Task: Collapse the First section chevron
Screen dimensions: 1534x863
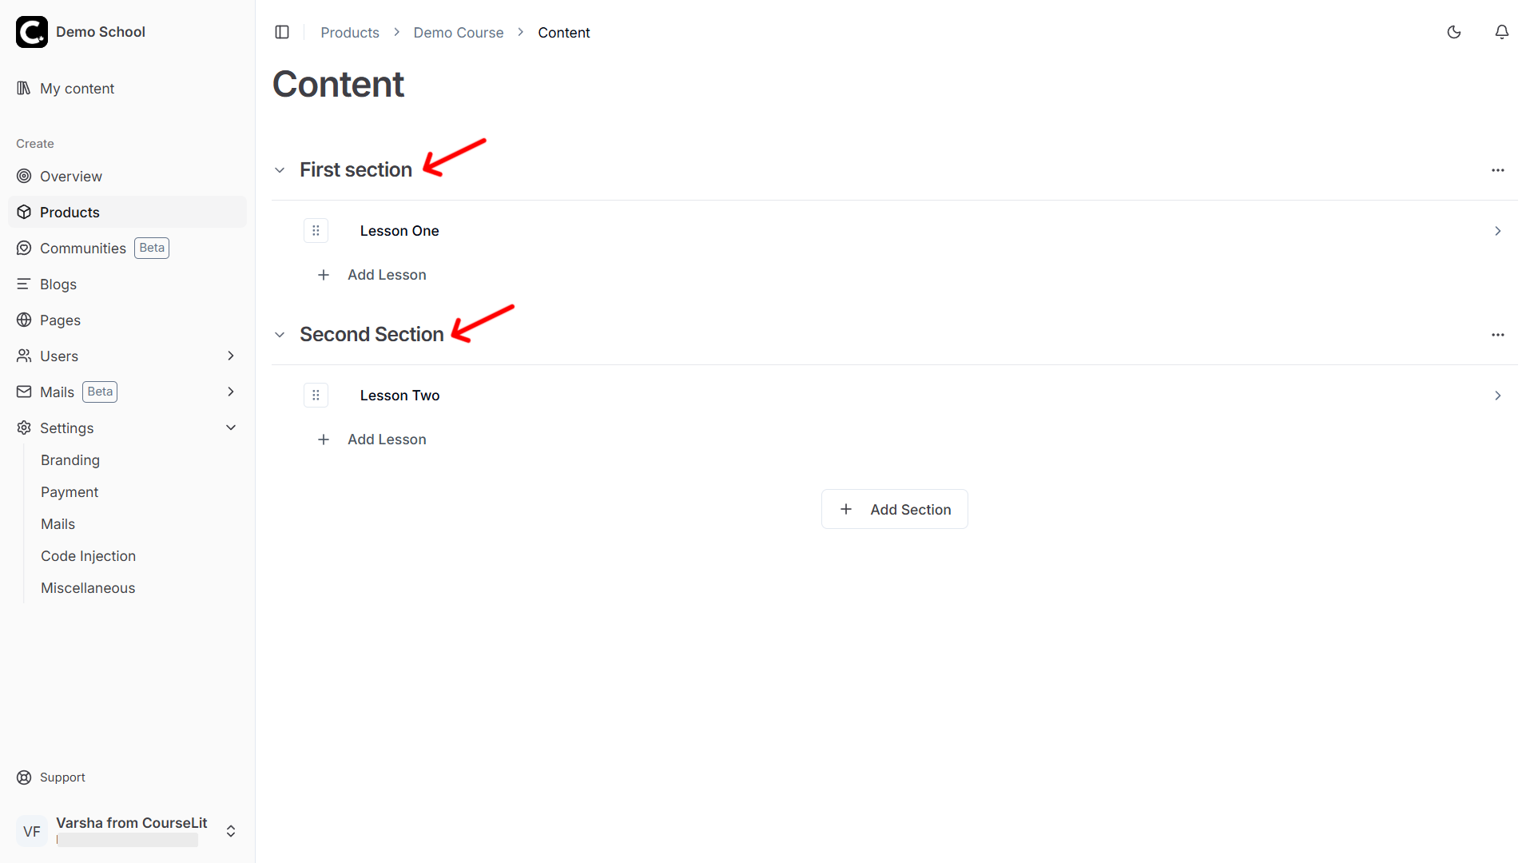Action: click(x=280, y=170)
